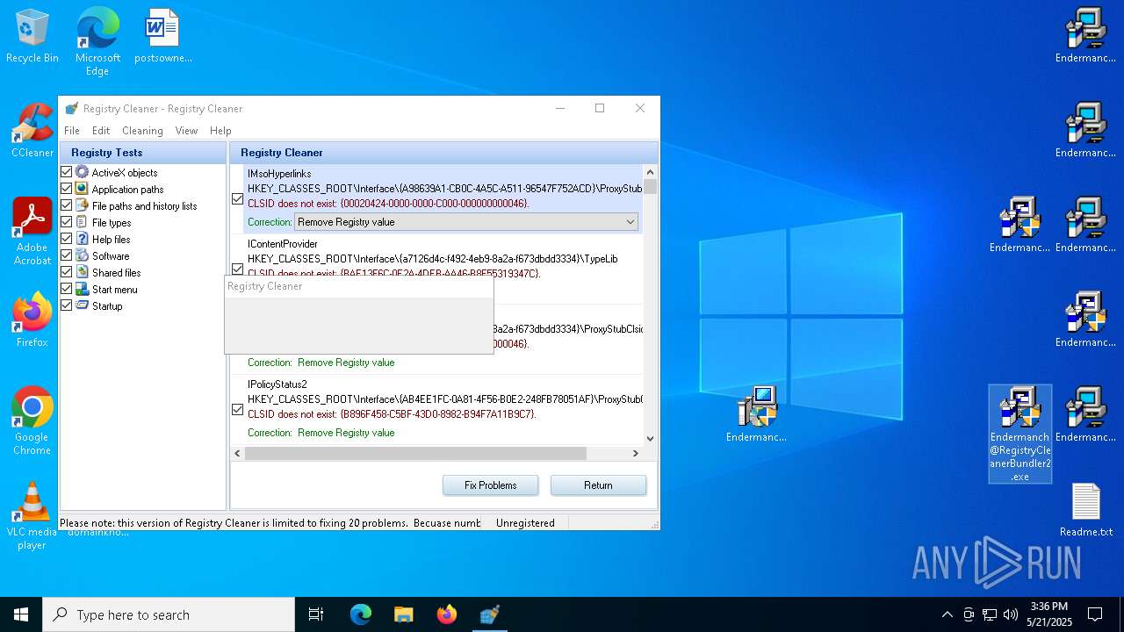Click the Application paths icon
The width and height of the screenshot is (1124, 632).
coord(82,189)
